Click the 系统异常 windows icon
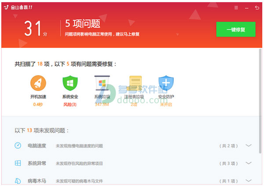Image resolution: width=264 pixels, height=186 pixels. click(18, 163)
